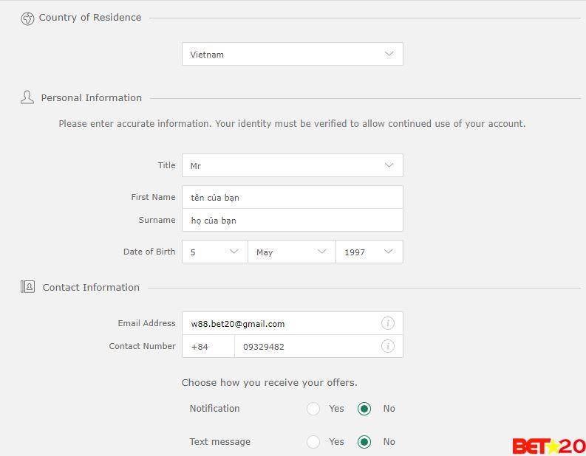
Task: Open the birth month dropdown showing May
Action: [291, 252]
